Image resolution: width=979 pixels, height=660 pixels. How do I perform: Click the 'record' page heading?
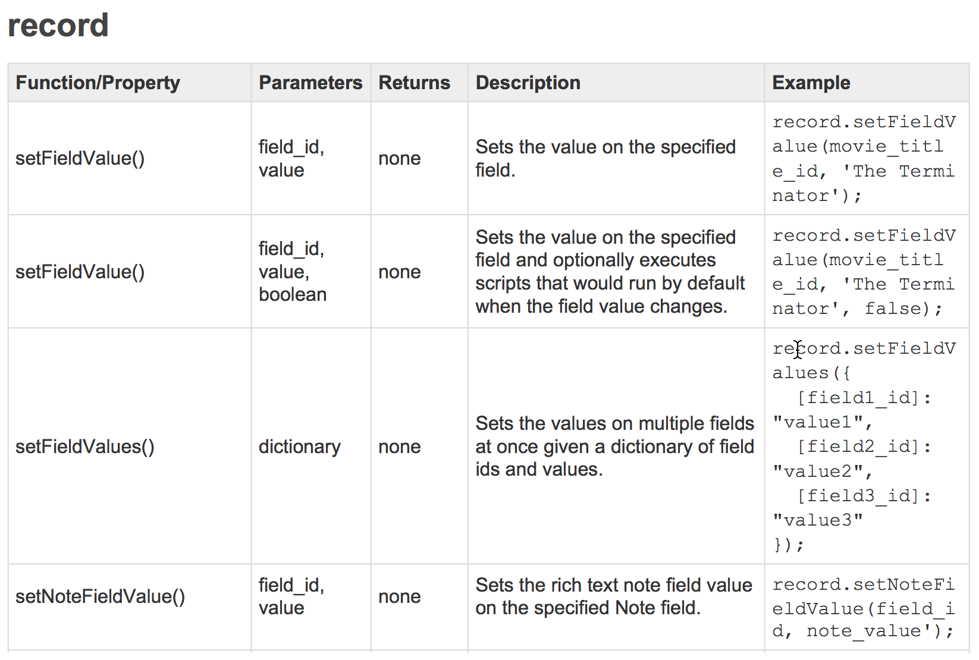(58, 26)
